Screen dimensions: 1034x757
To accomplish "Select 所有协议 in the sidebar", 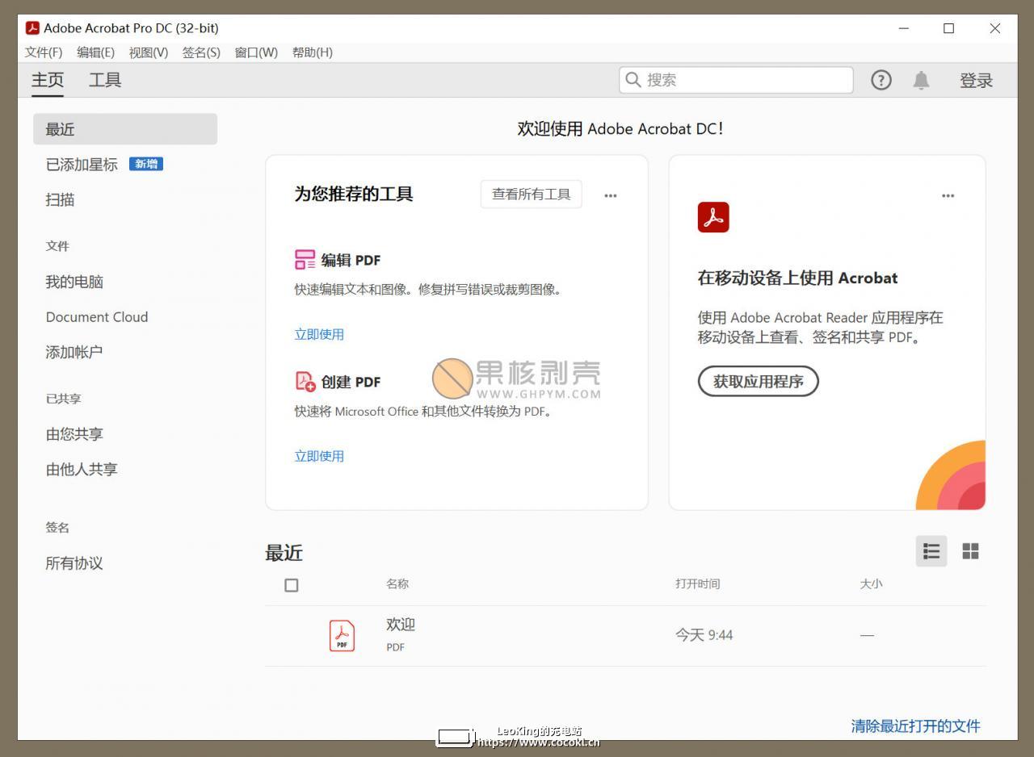I will click(x=74, y=563).
